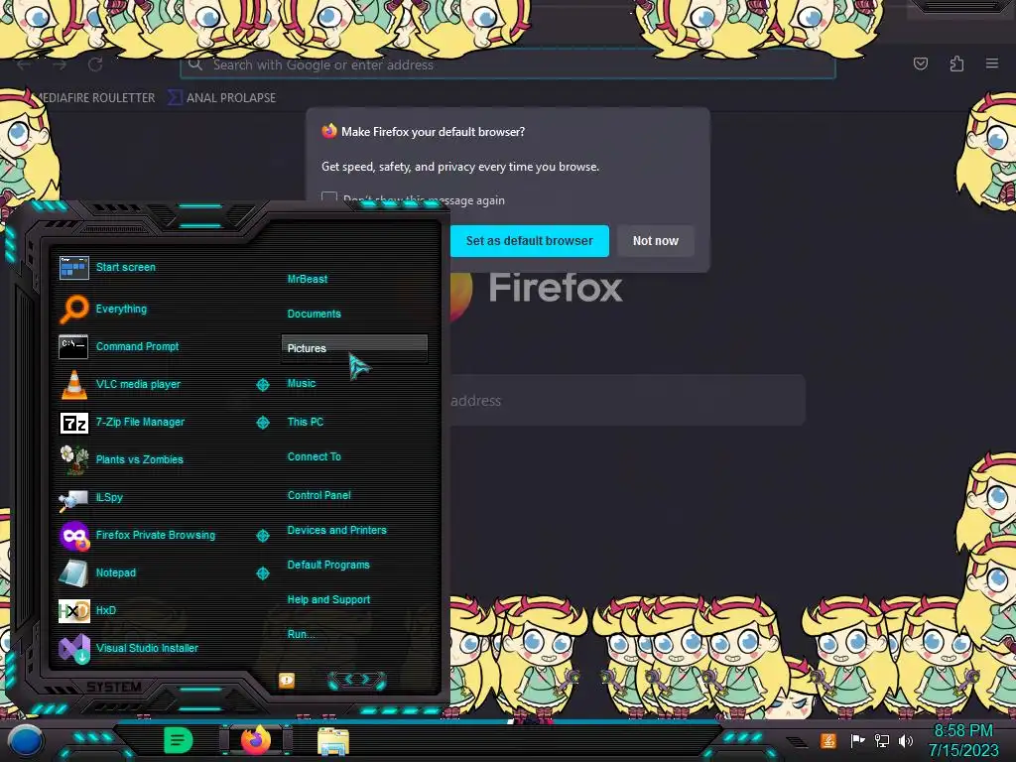Open 7-Zip File Manager icon
Screen dimensions: 1016x762
(73, 423)
